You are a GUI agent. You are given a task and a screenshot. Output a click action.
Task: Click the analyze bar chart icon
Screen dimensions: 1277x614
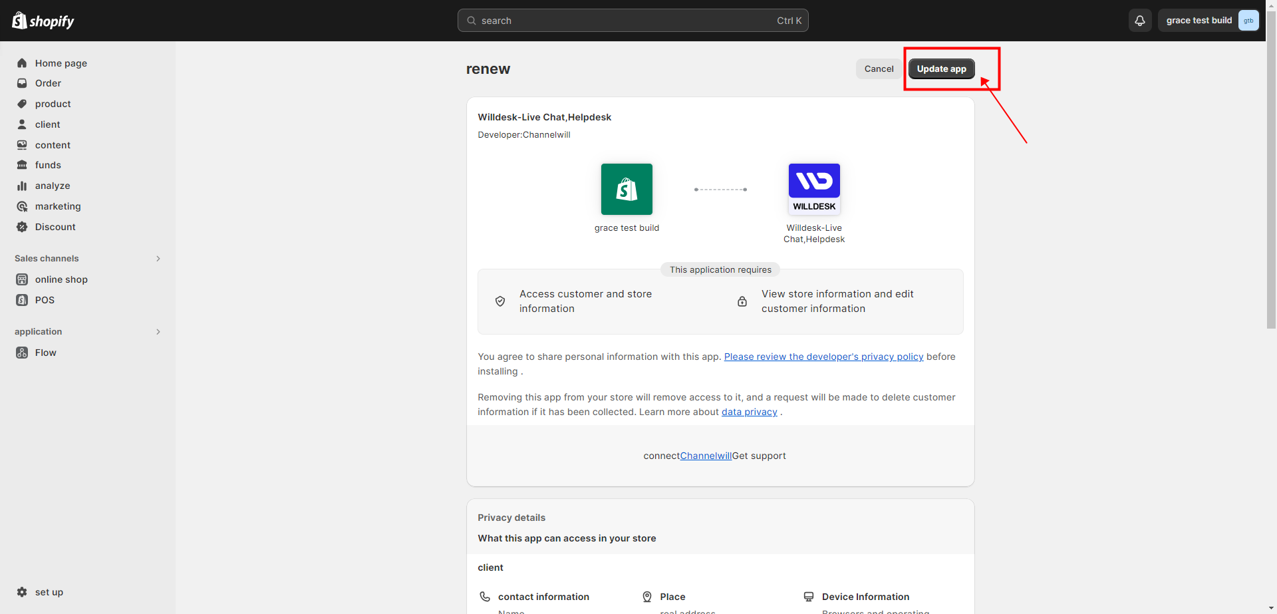[x=22, y=186]
